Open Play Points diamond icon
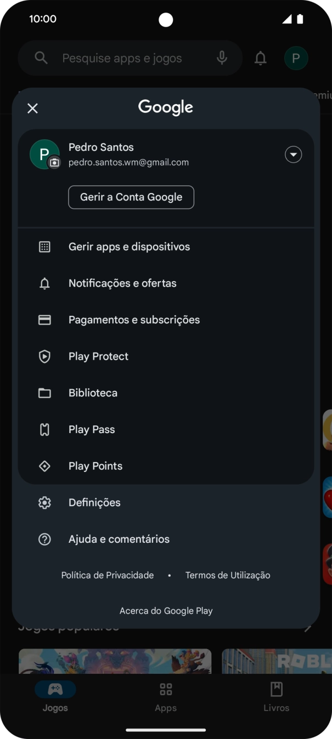Screen dimensions: 332x739 [x=44, y=465]
